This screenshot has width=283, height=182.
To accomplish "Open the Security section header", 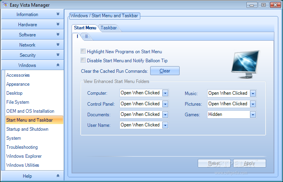I will [33, 55].
